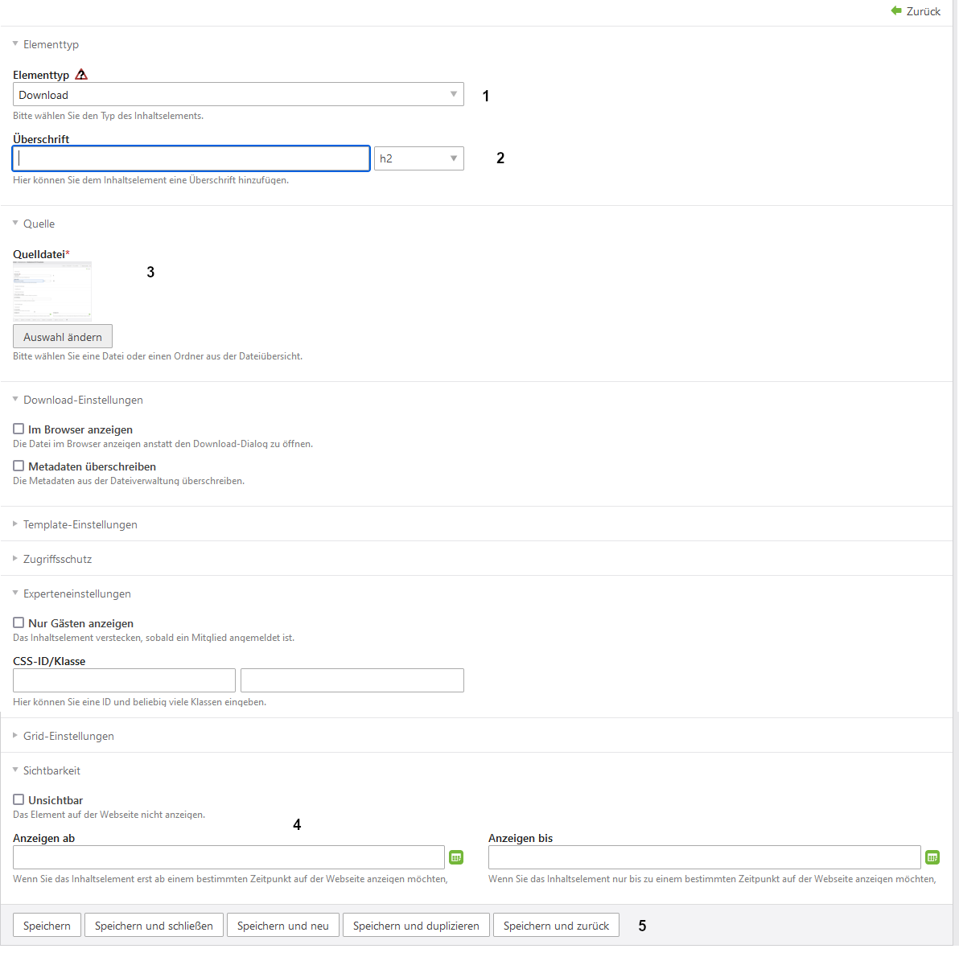The height and width of the screenshot is (957, 959).
Task: Enable Im Browser anzeigen checkbox
Action: point(19,429)
